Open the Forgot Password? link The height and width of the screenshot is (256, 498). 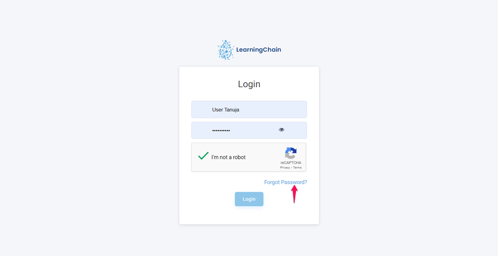285,183
